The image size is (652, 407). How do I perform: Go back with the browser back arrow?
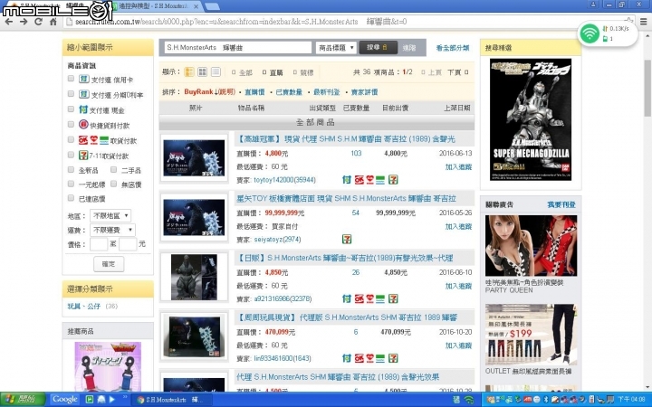tap(9, 22)
